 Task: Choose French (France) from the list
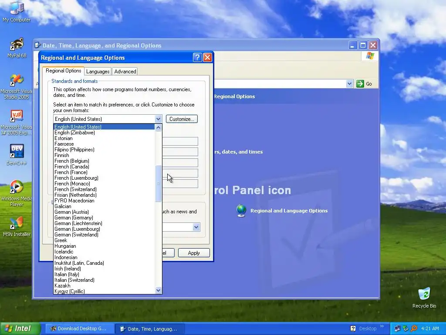pyautogui.click(x=104, y=172)
